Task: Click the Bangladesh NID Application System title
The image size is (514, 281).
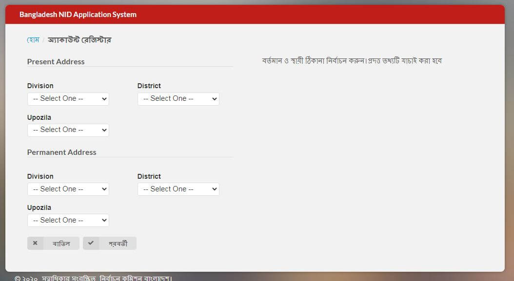Action: point(78,15)
